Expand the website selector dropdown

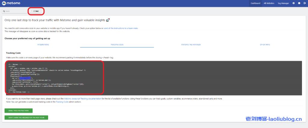point(35,11)
